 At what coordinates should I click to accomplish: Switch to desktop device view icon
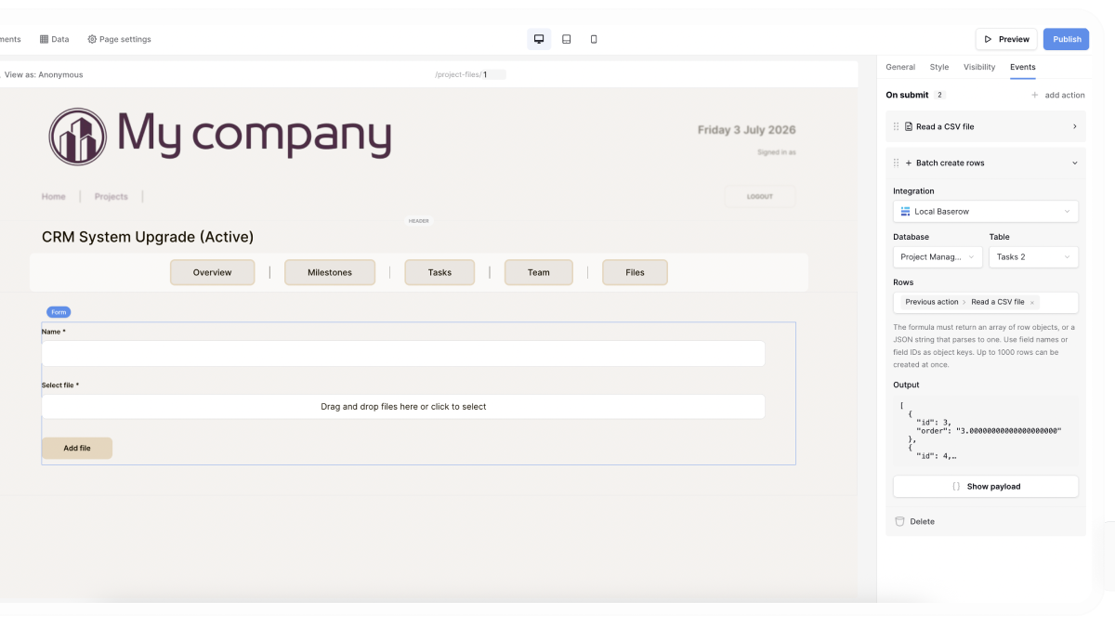click(539, 39)
